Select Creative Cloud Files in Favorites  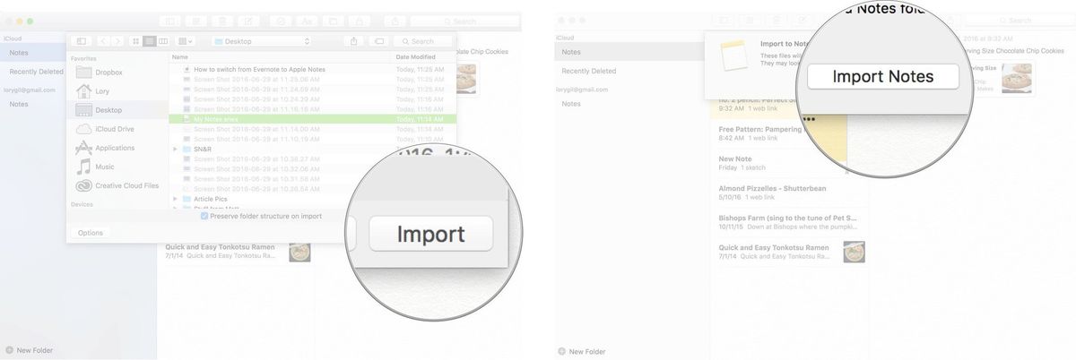[x=117, y=185]
